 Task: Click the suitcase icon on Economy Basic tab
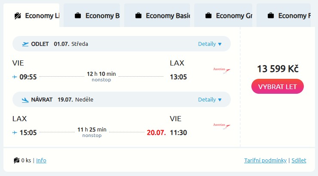click(x=138, y=16)
